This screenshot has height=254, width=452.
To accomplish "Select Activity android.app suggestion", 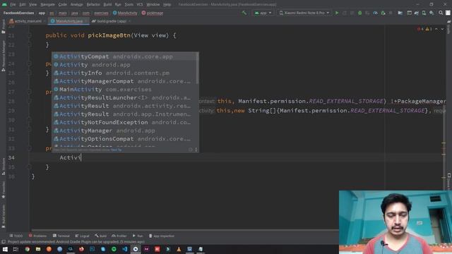I will (124, 65).
